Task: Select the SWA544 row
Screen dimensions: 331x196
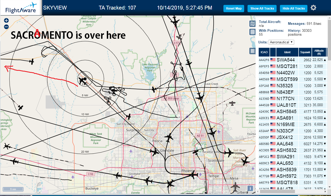Action: click(293, 60)
